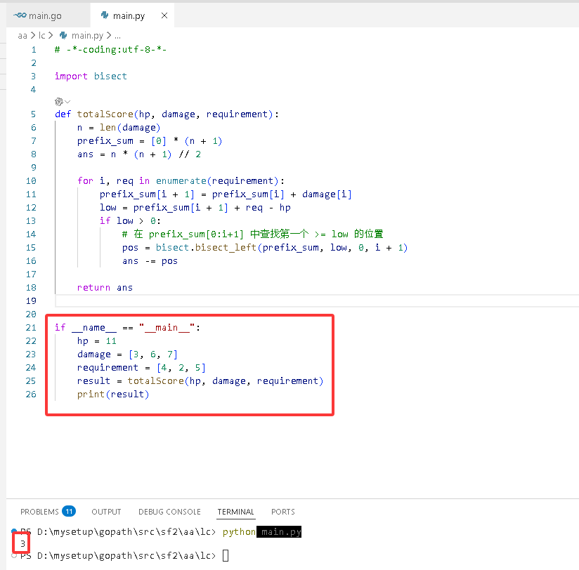Click the problems count badge 11

69,511
